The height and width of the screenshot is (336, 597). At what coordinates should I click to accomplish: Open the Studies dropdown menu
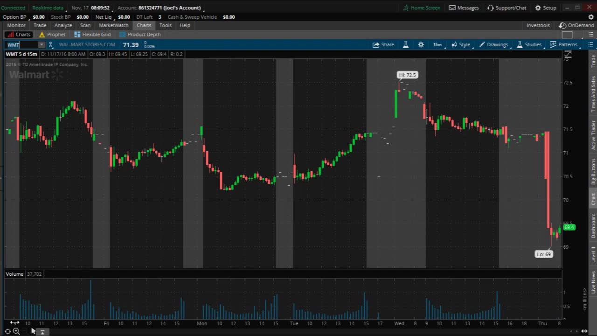(529, 45)
